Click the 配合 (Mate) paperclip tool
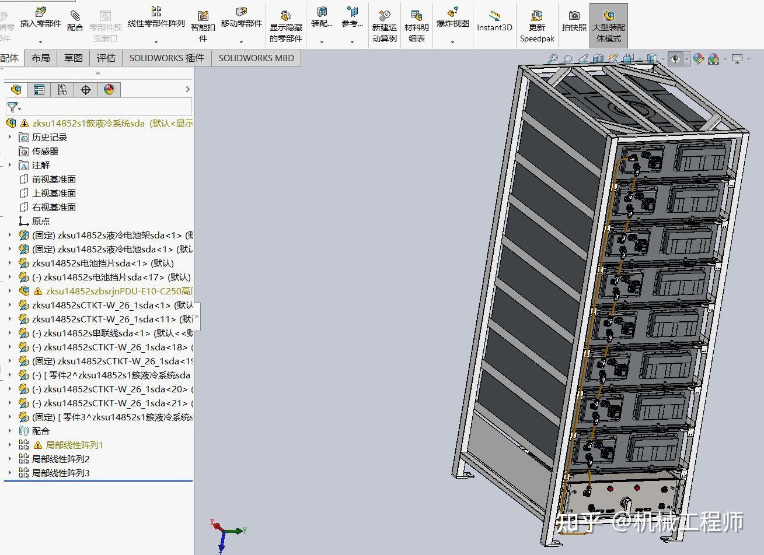The height and width of the screenshot is (555, 764). click(x=75, y=20)
